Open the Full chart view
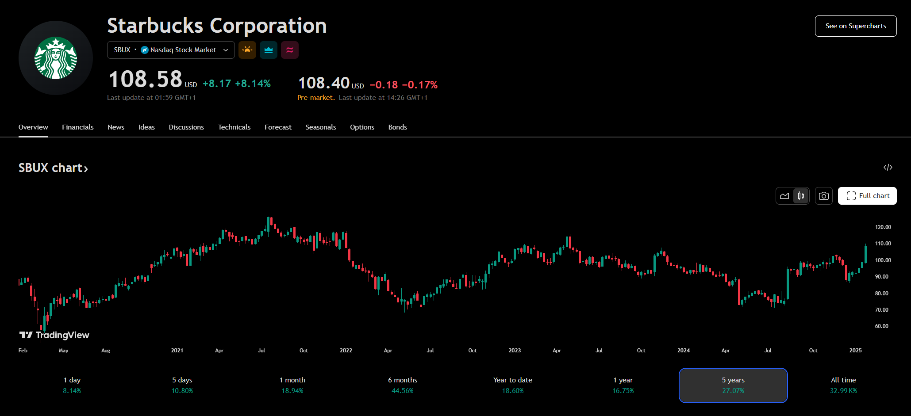The image size is (911, 416). pos(867,196)
